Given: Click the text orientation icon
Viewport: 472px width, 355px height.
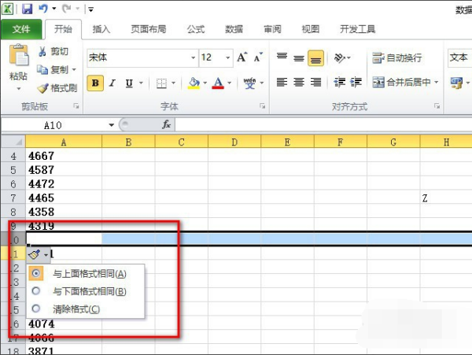Looking at the screenshot, I should point(340,57).
